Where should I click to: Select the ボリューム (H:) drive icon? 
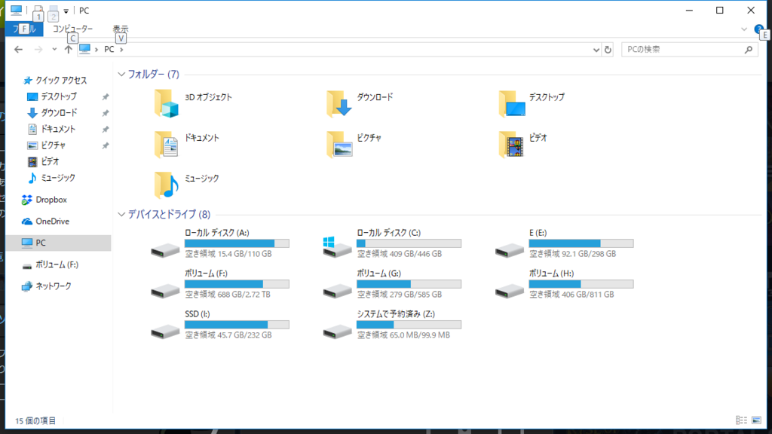pos(510,290)
